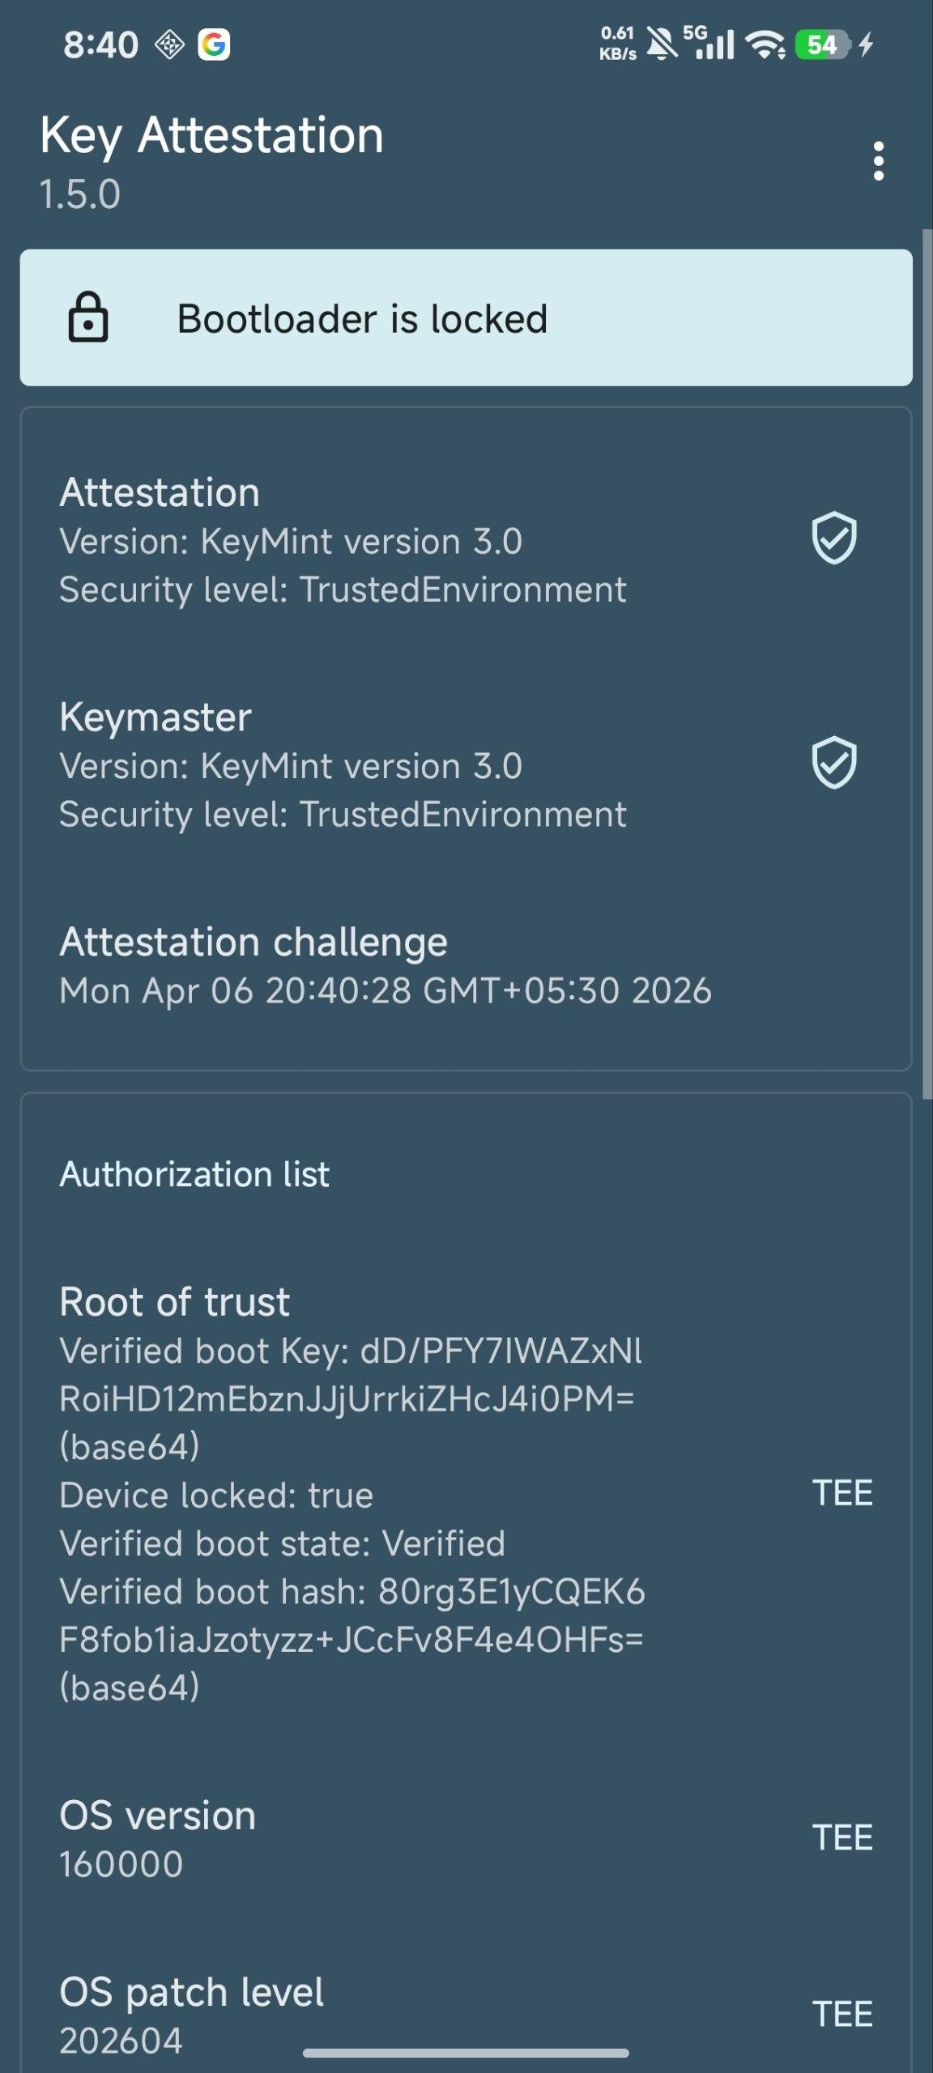Tap the Attestation challenge timestamp row
933x2073 pixels.
click(385, 966)
